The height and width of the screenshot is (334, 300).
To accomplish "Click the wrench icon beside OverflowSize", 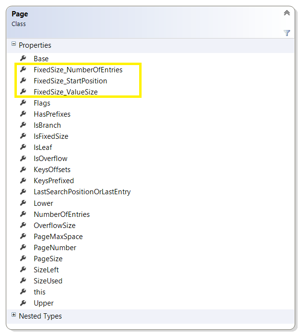I will pos(23,225).
